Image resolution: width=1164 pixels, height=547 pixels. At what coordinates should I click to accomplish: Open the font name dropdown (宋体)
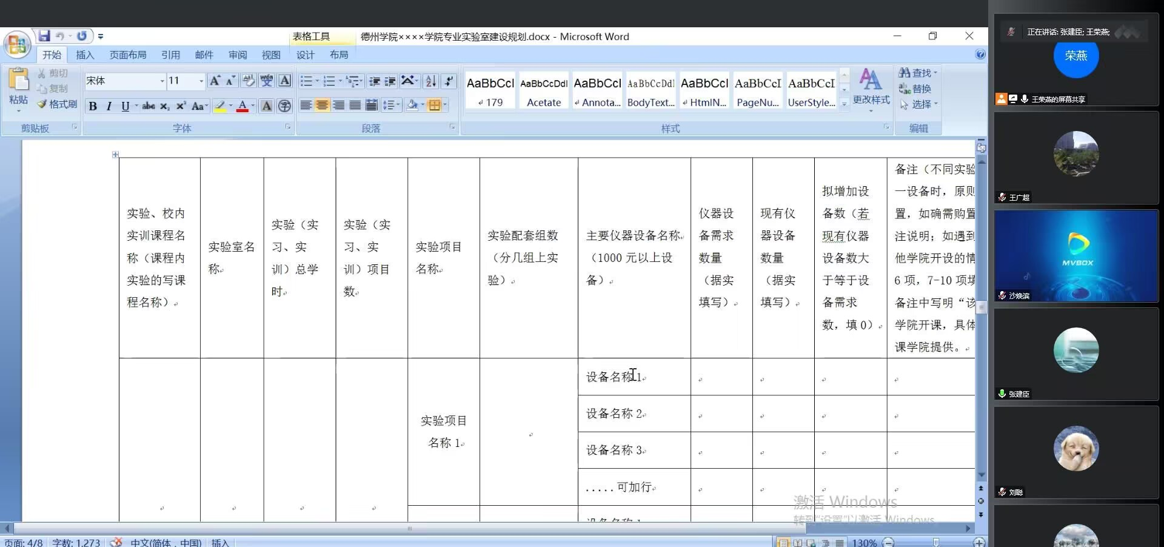pos(162,81)
